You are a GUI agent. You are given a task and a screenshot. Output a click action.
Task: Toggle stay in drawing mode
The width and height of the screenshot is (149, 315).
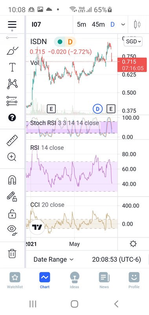point(12,196)
